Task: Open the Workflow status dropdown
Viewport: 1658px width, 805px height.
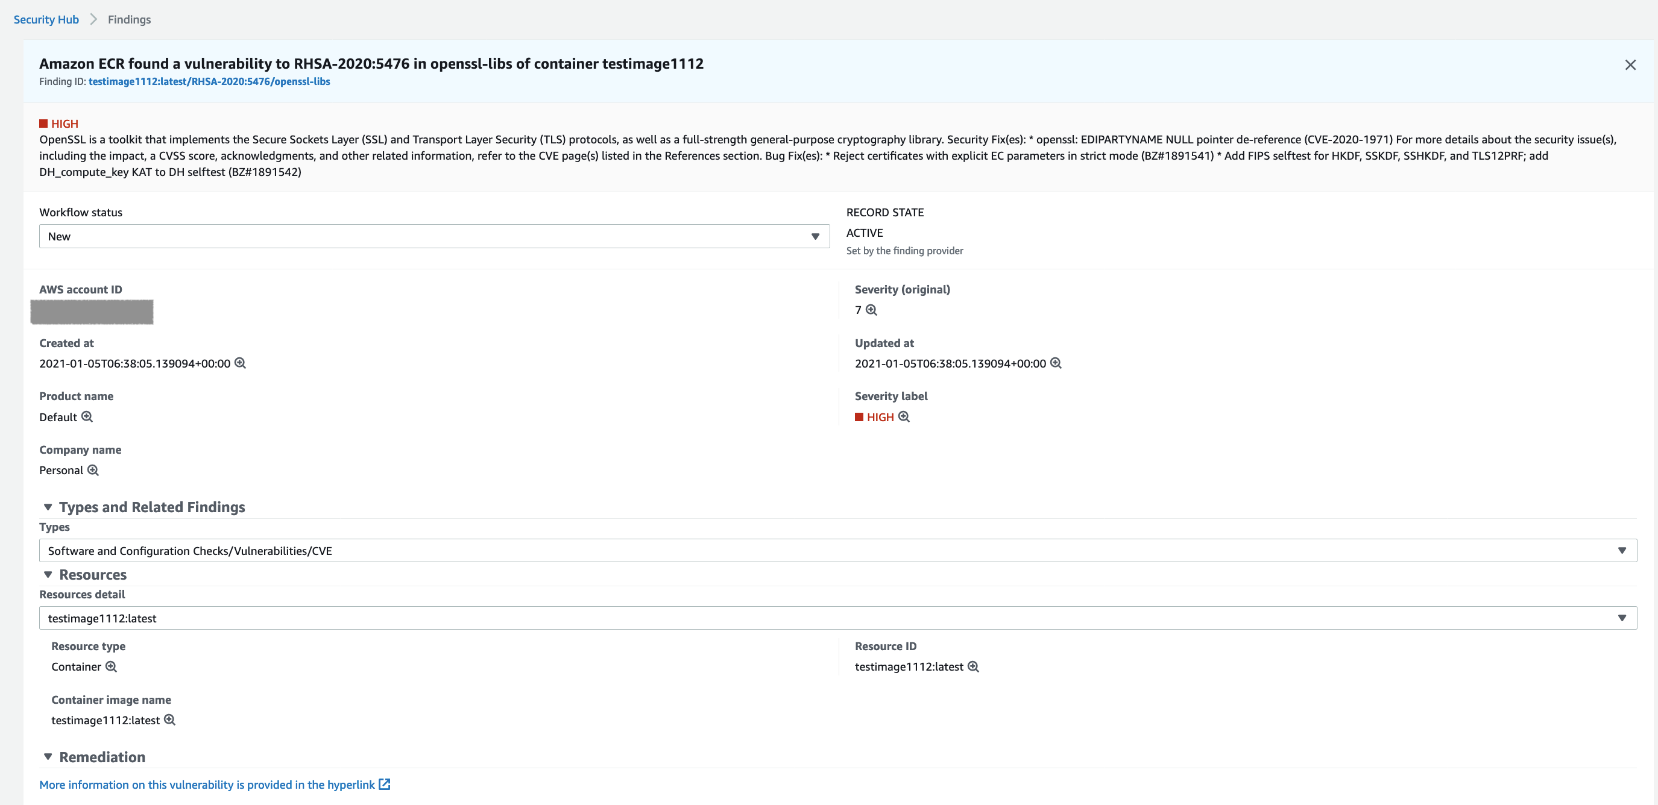Action: point(434,236)
